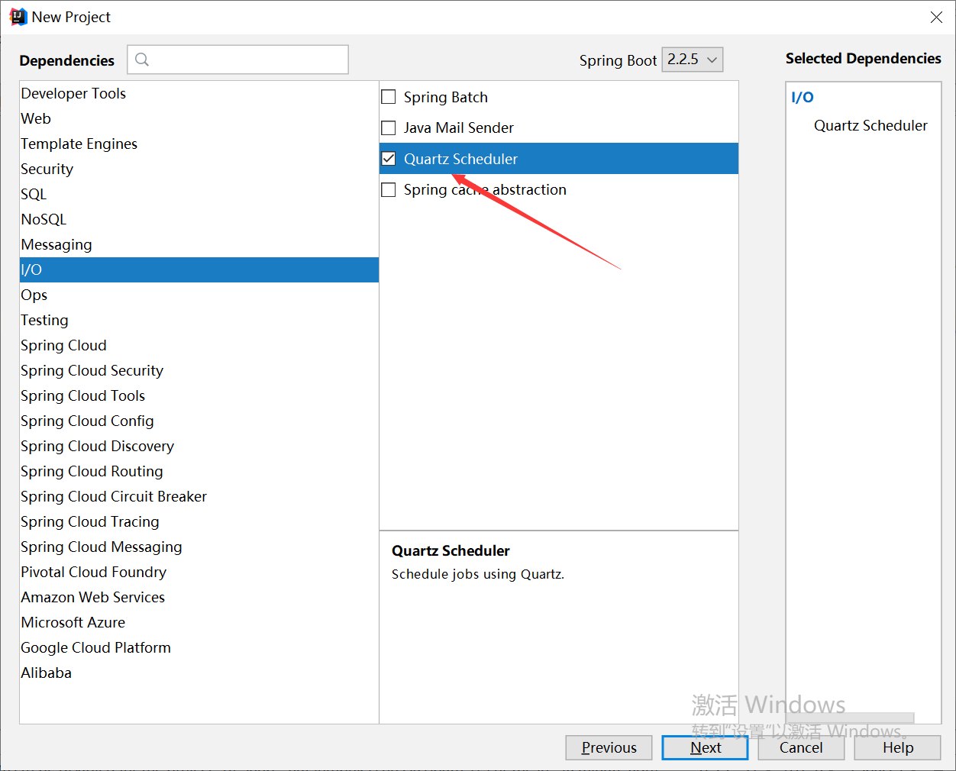The width and height of the screenshot is (956, 771).
Task: Enable the Spring Batch checkbox
Action: [389, 97]
